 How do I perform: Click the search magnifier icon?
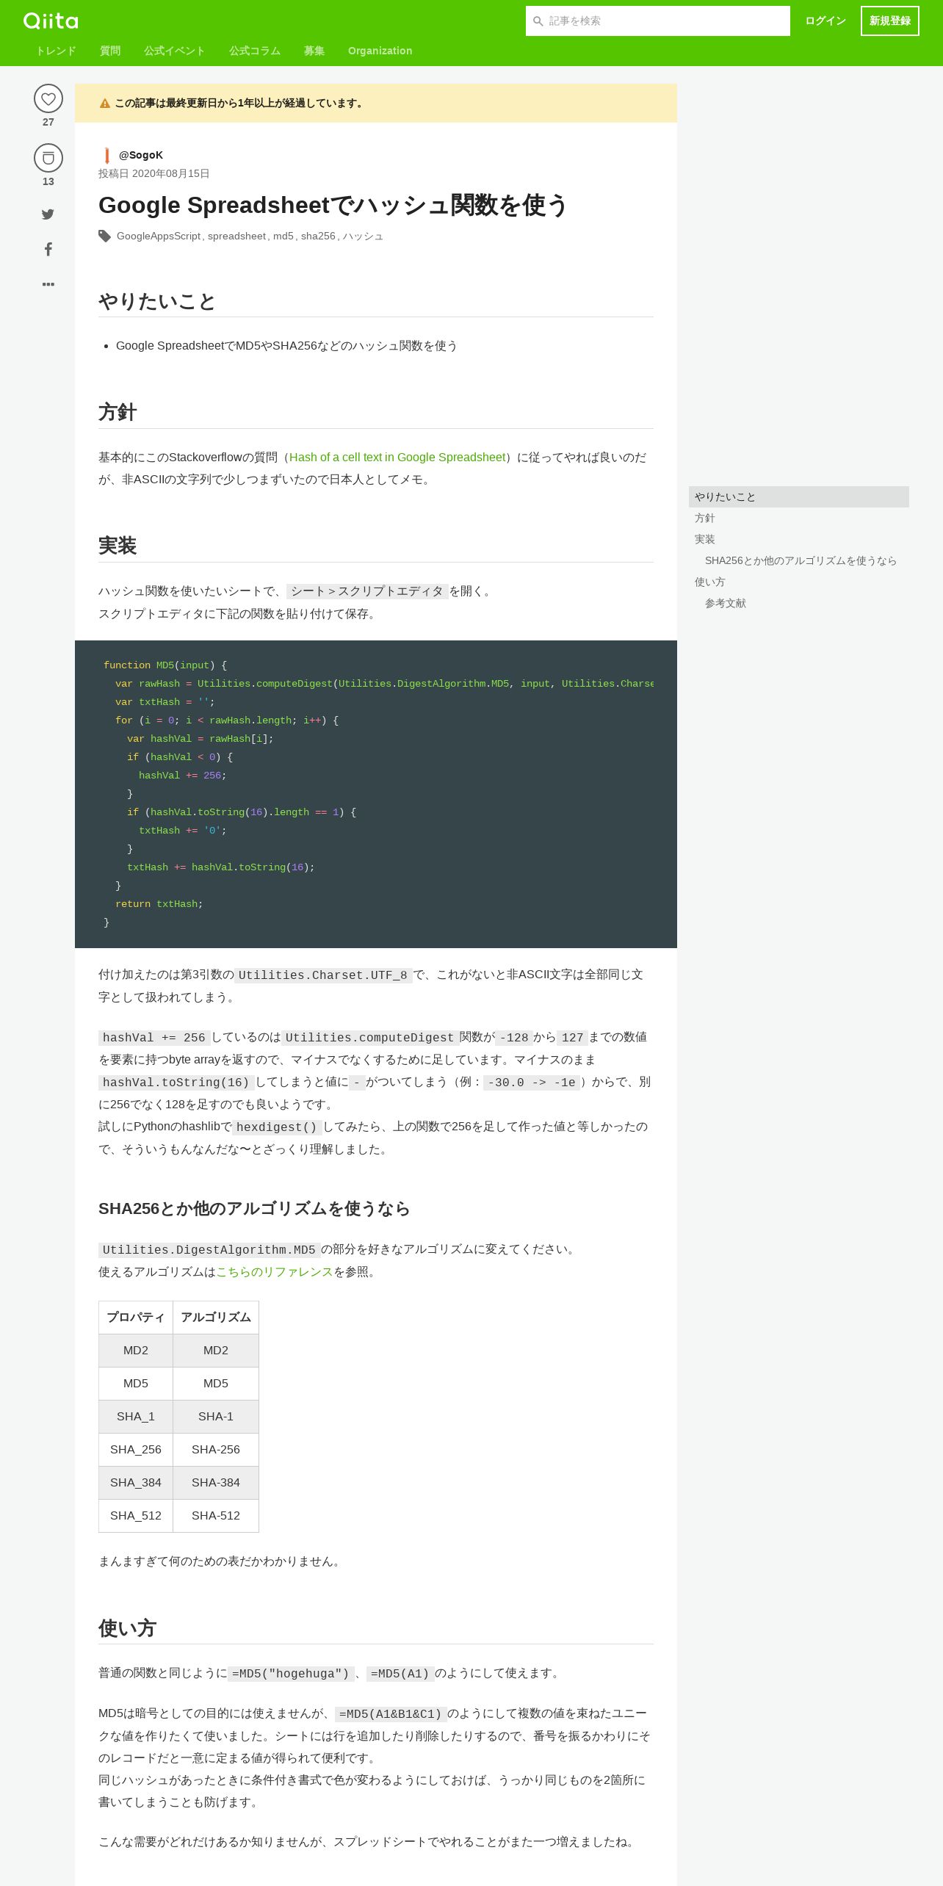coord(538,21)
